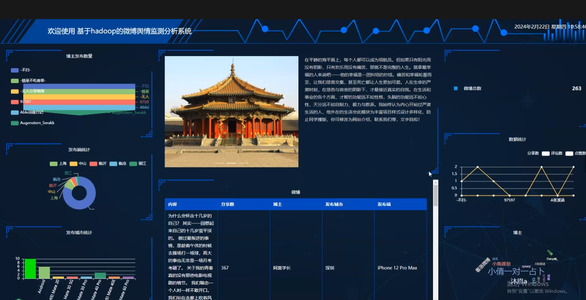Screen dimensions: 586x300
Task: Click the 中山 label pointing to the pie
Action: point(51,191)
